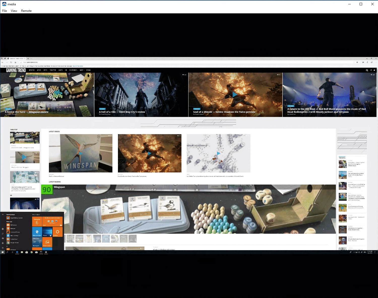Viewport: 378px width, 298px height.
Task: Open the Edge settings and more ellipsis
Action: coord(376,62)
